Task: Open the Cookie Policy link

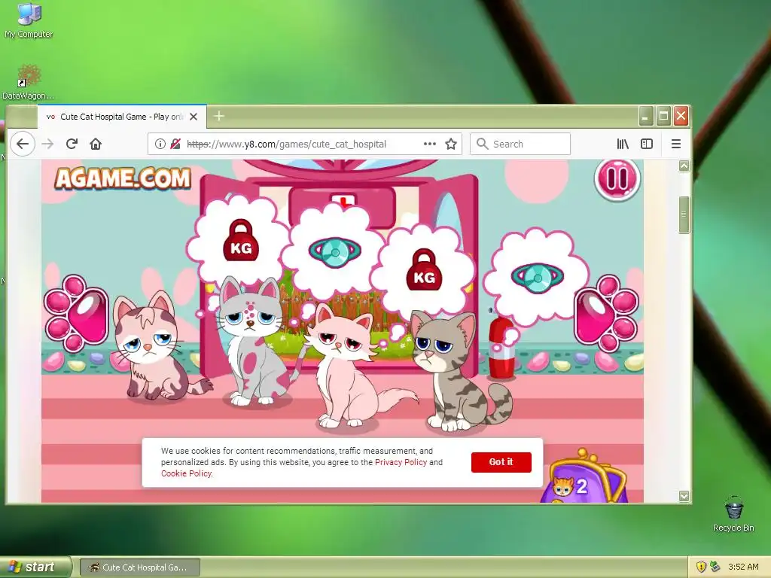Action: pyautogui.click(x=187, y=473)
